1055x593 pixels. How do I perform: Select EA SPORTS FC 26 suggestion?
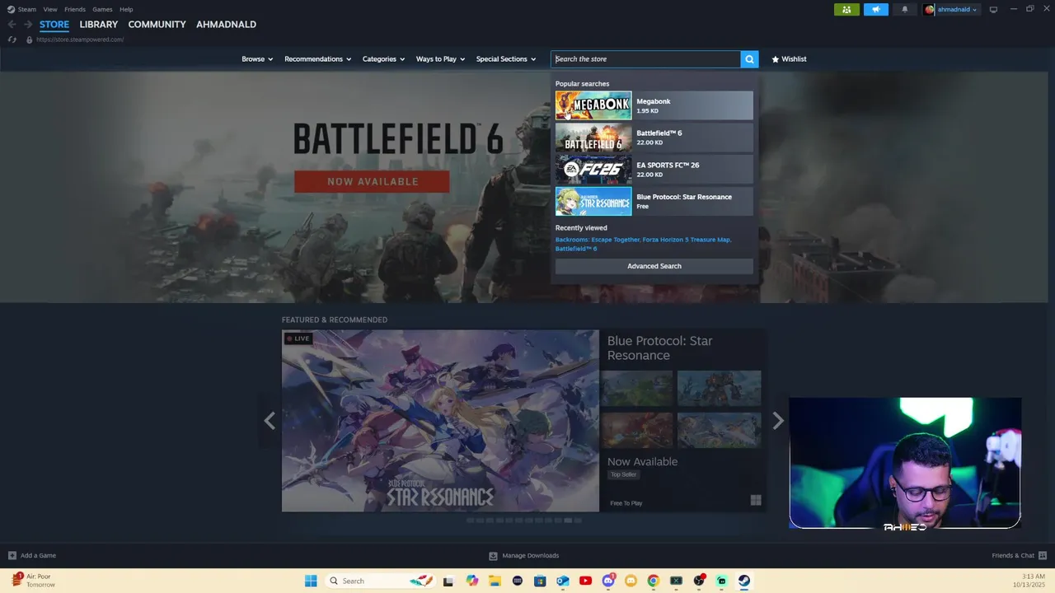point(654,170)
